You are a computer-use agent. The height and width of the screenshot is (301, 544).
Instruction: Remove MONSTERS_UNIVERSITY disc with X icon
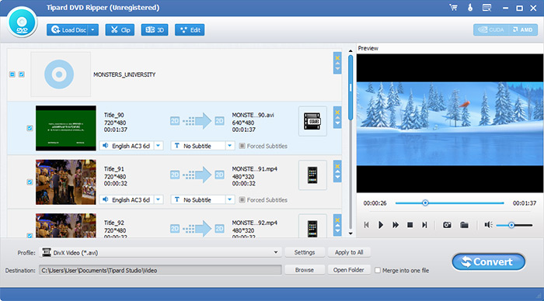337,57
